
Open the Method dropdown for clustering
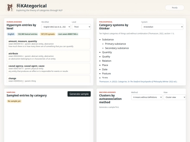(x=147, y=97)
